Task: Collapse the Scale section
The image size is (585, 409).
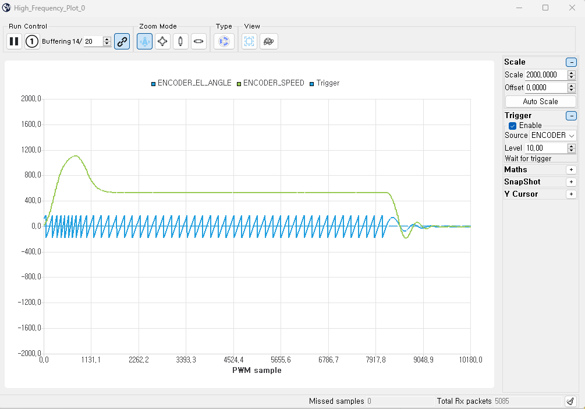Action: point(571,62)
